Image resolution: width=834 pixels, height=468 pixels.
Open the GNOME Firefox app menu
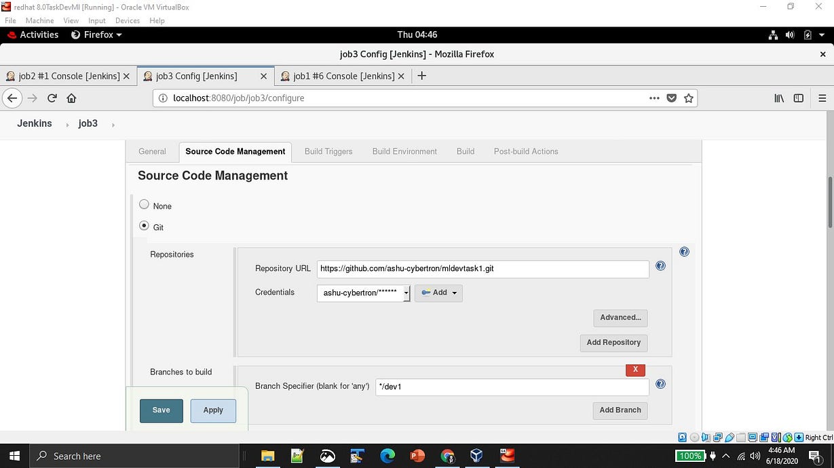(96, 35)
